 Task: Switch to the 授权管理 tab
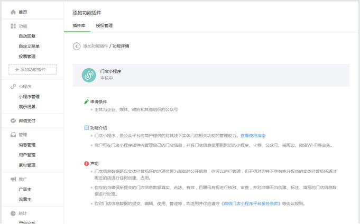[104, 25]
